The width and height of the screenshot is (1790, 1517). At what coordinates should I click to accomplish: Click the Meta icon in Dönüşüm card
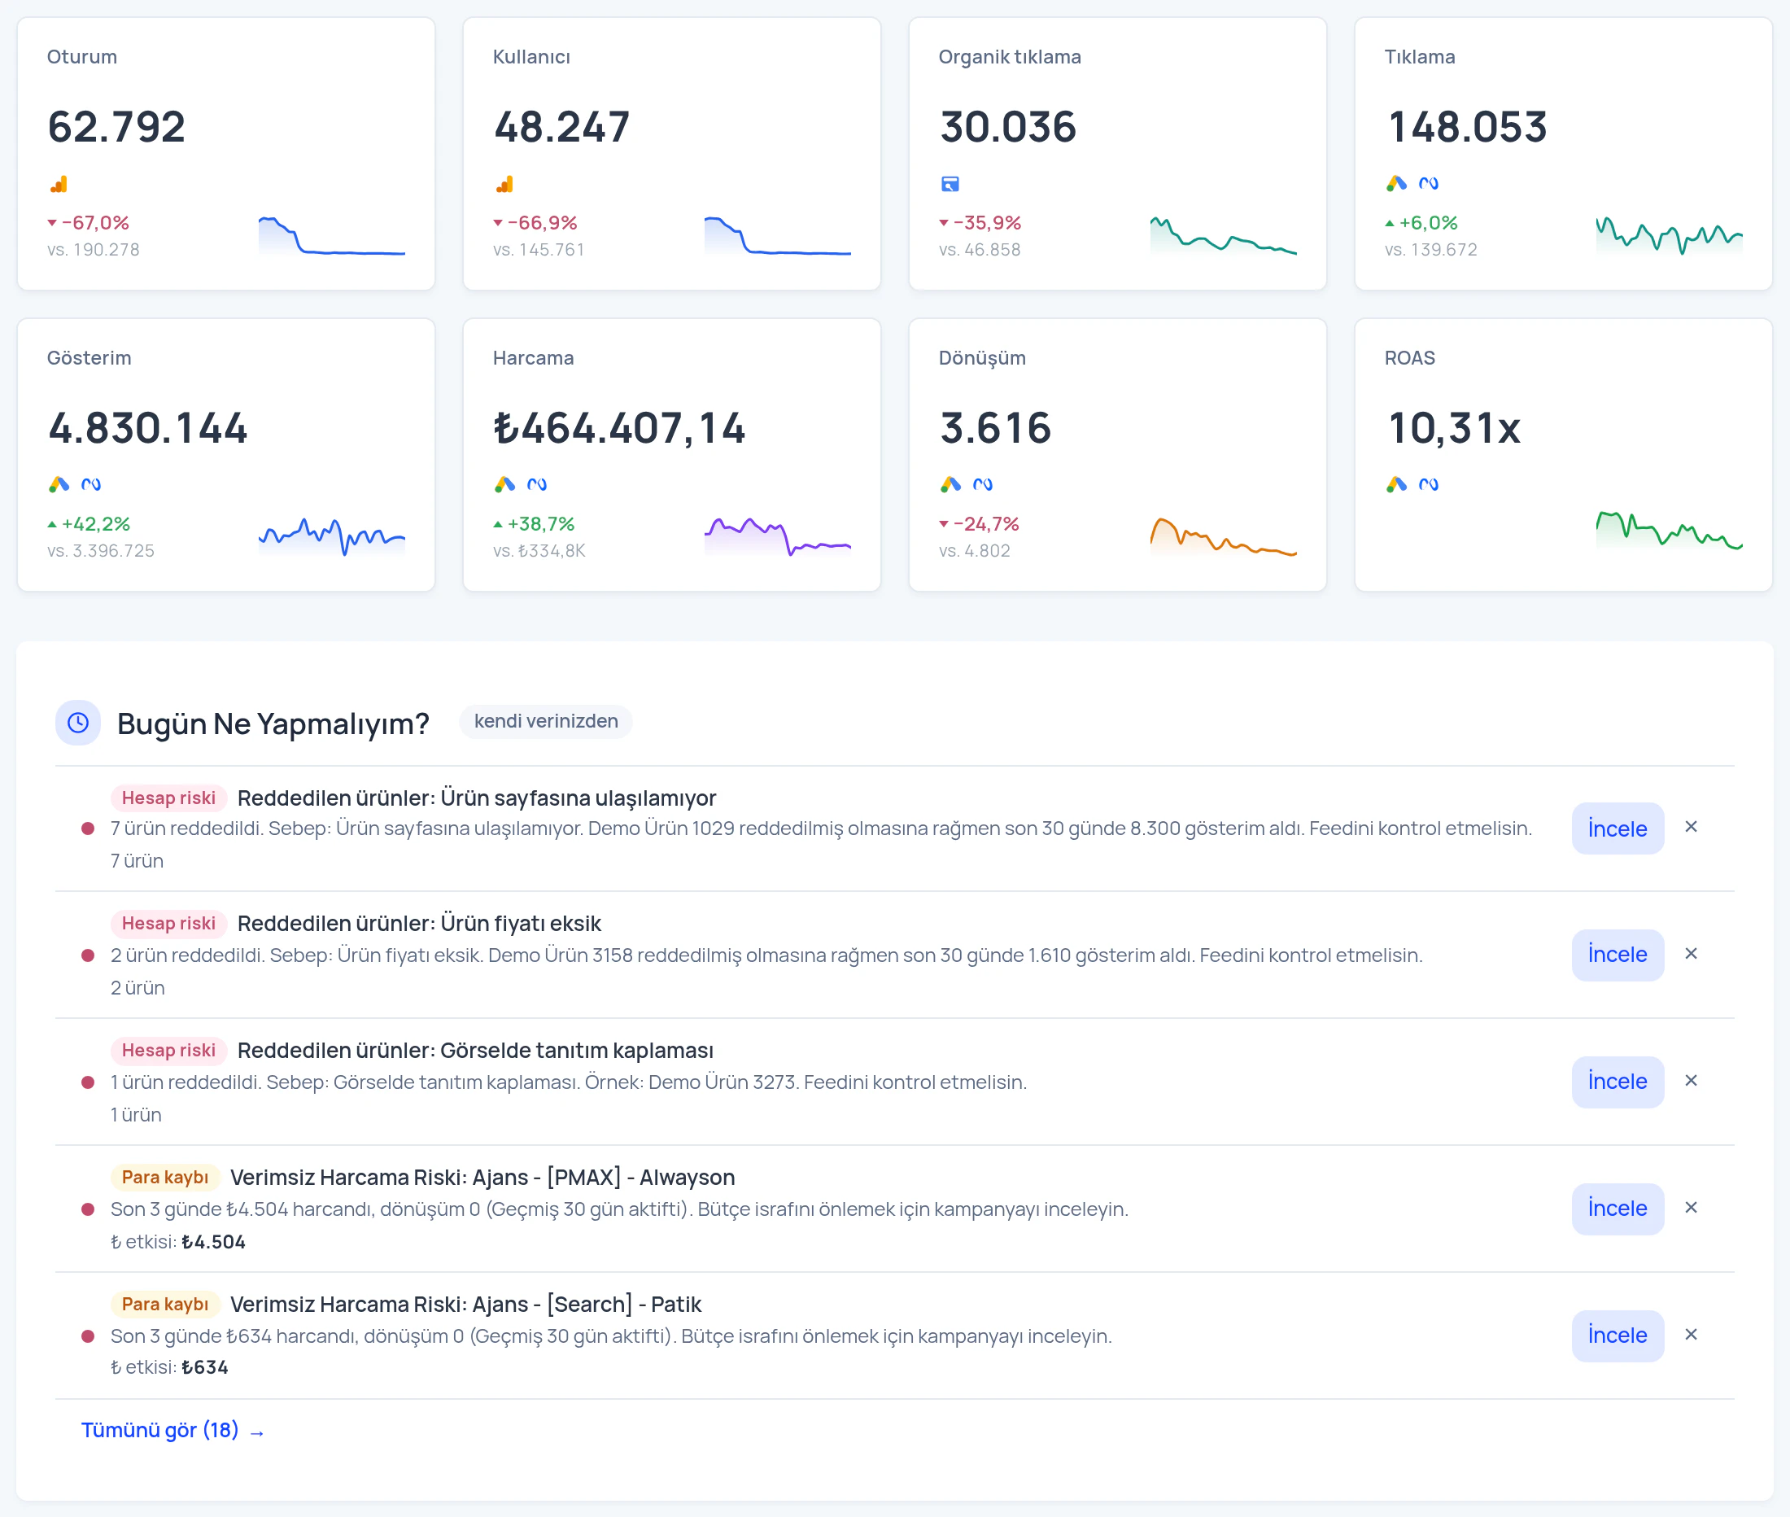(x=983, y=484)
